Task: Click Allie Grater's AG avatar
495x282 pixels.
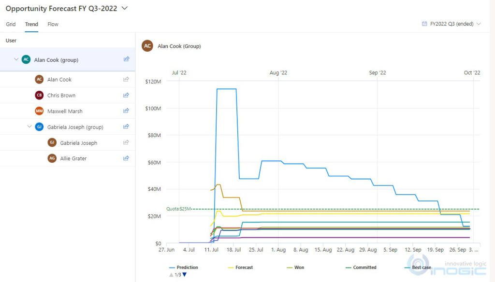Action: 52,158
